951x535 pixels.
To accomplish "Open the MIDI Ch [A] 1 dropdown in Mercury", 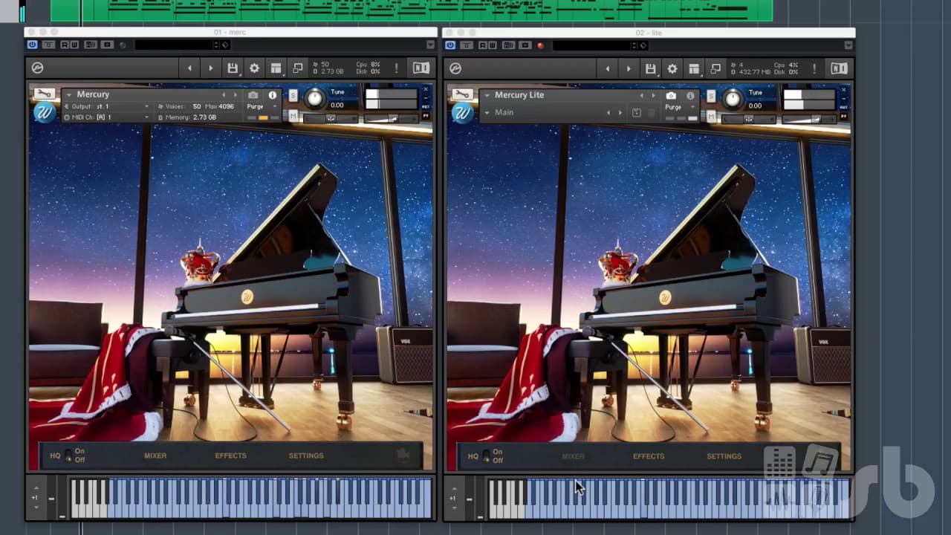I will [x=108, y=117].
